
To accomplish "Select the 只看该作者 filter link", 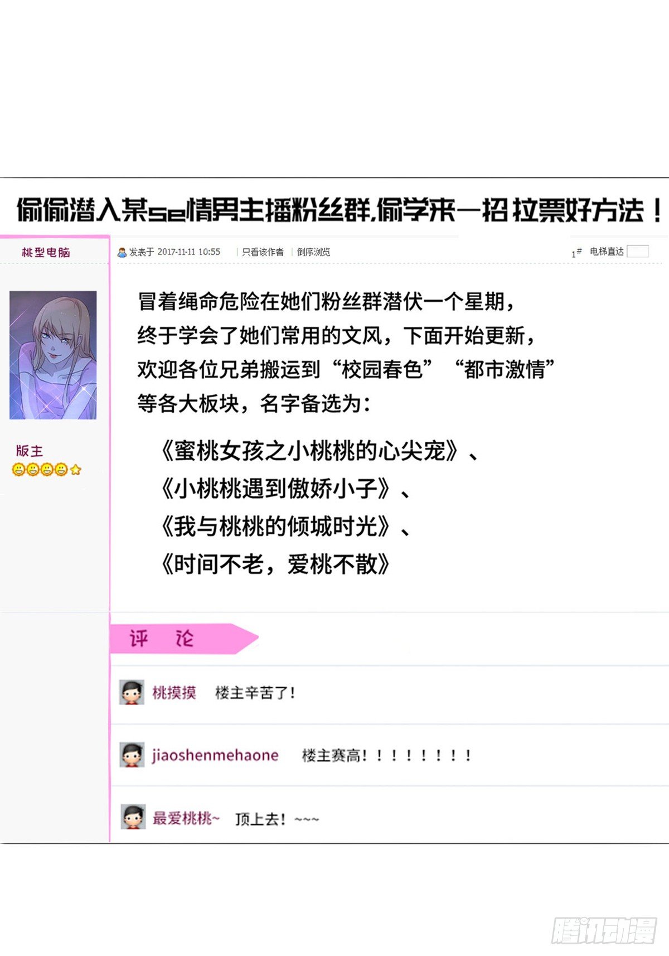I will [x=263, y=252].
